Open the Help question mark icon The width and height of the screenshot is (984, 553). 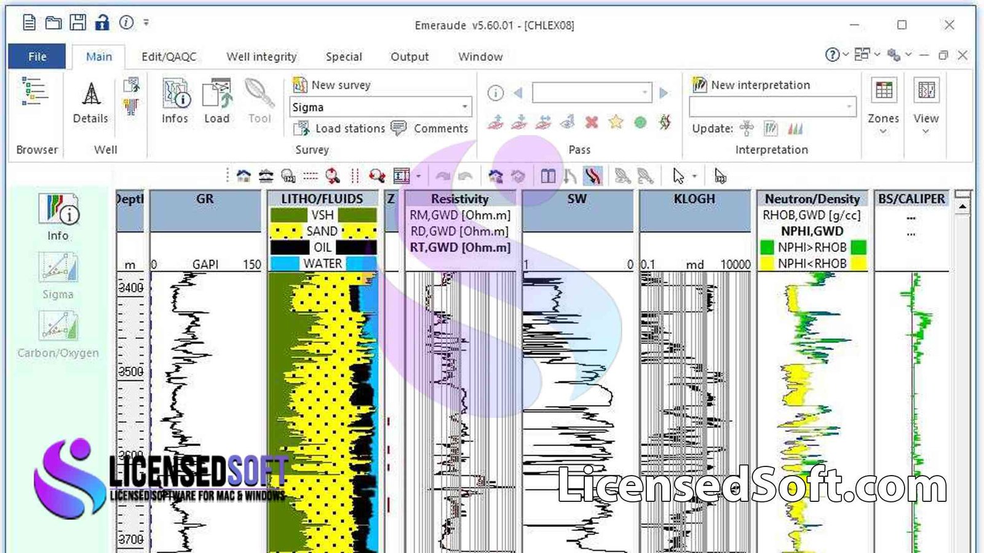832,55
